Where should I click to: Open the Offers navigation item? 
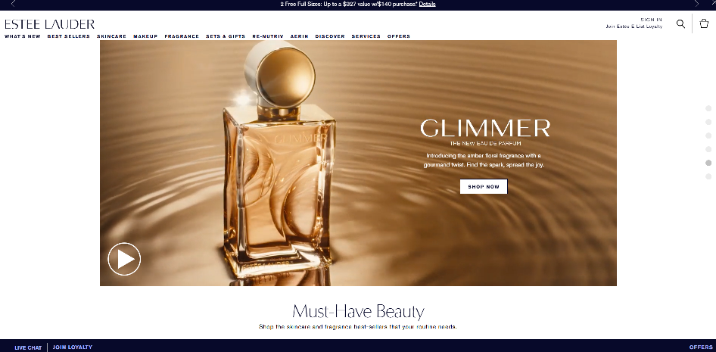pos(399,36)
